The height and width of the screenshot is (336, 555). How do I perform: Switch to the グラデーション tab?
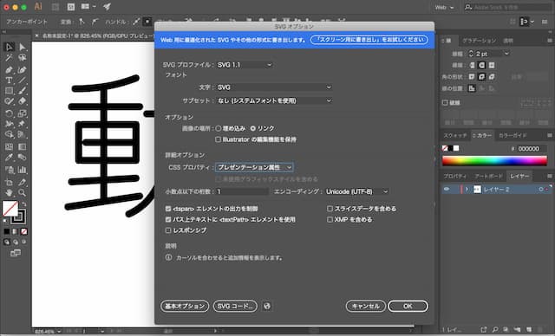point(479,41)
